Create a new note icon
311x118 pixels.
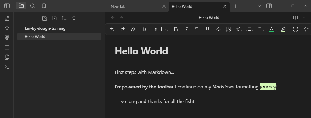point(45,18)
